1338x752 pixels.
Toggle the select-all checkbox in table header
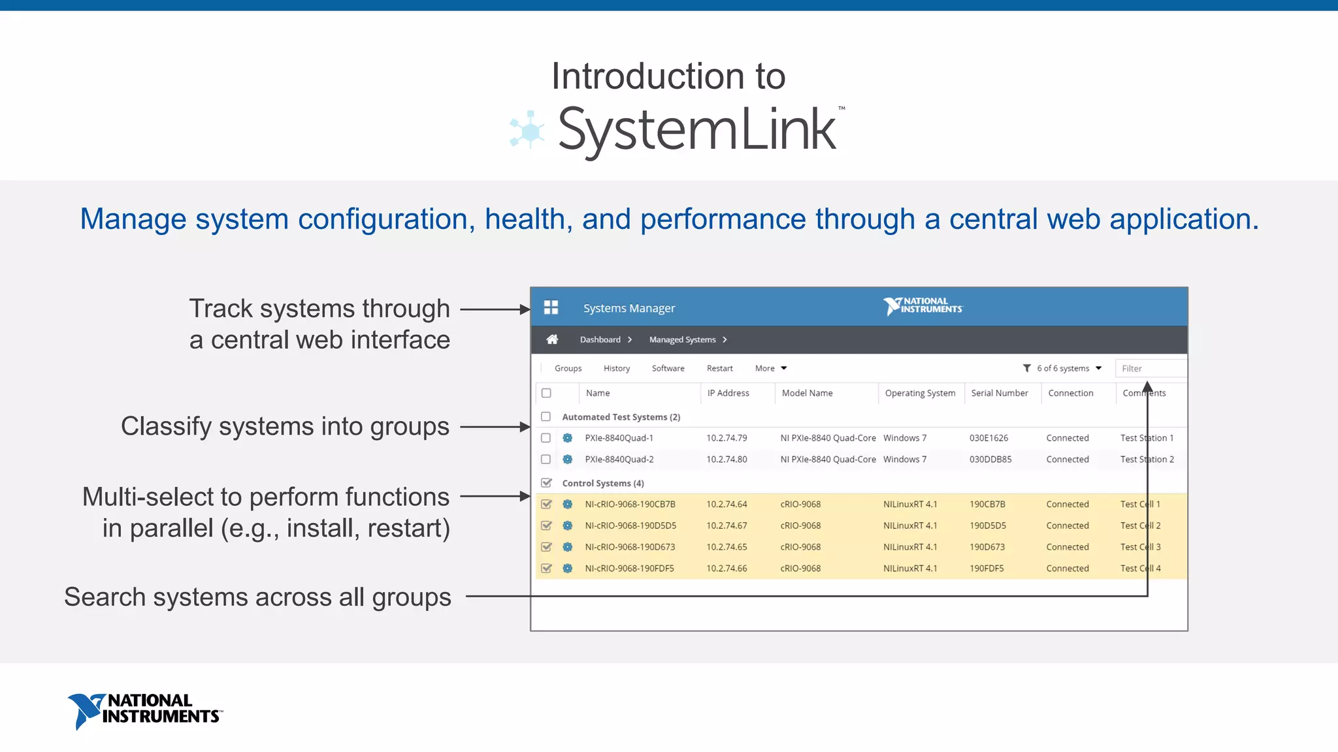[546, 393]
